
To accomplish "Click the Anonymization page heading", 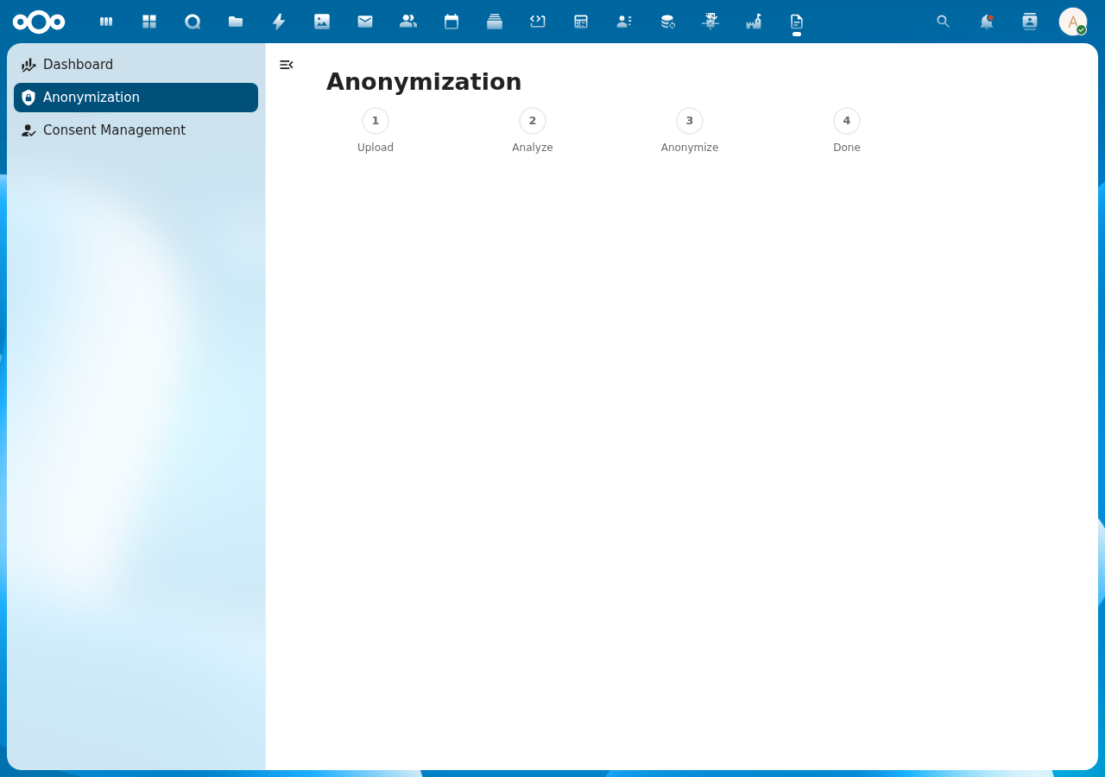I will 424,82.
